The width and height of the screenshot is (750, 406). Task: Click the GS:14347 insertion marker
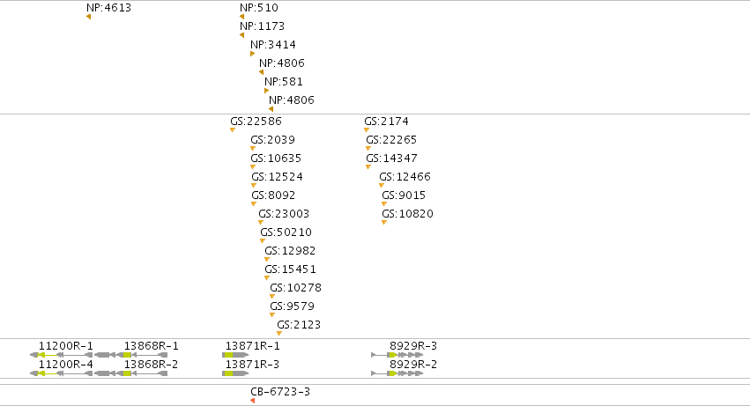tap(368, 167)
